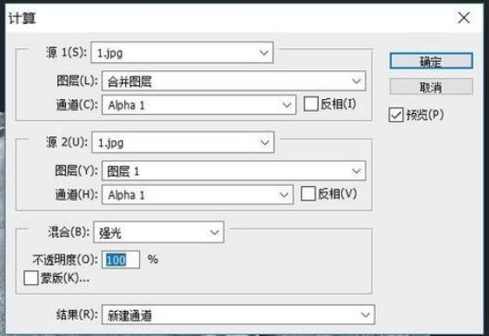Enable 反相(I) for source 1
The width and height of the screenshot is (489, 336).
click(311, 104)
